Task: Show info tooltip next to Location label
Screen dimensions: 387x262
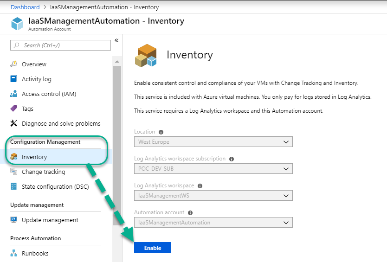Action: tap(161, 132)
